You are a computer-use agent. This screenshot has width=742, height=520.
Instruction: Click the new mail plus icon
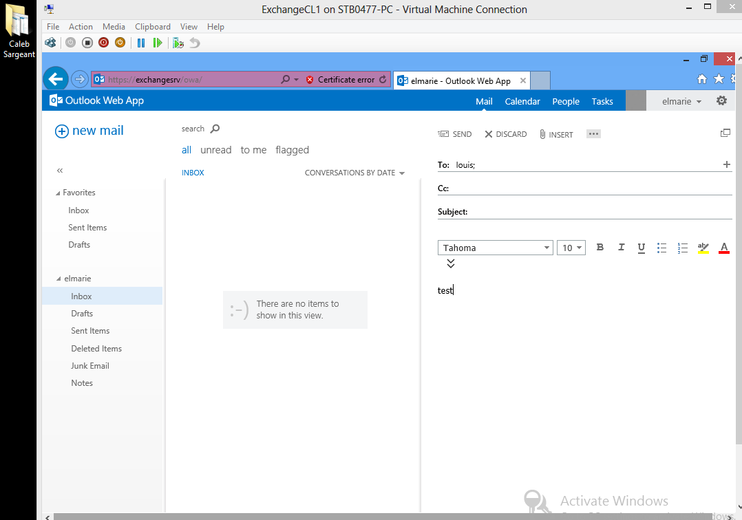pos(62,131)
